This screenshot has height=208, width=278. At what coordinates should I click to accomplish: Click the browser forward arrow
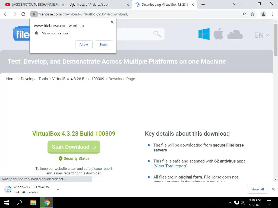(x=15, y=14)
